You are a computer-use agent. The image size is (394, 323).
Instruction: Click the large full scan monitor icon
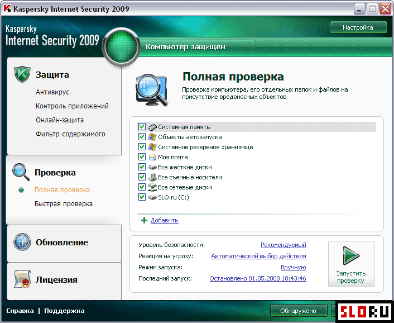(x=152, y=90)
